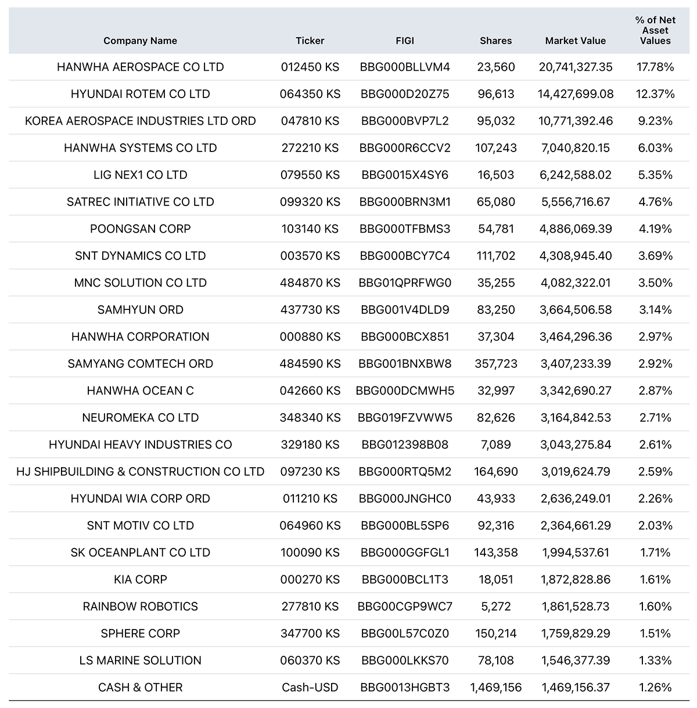Viewport: 697px width, 708px height.
Task: Click the LS MARINE SOLUTION company name
Action: (140, 661)
